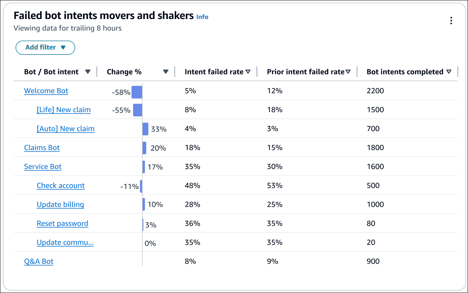This screenshot has height=293, width=468.
Task: Open the Add filter dropdown
Action: point(45,47)
